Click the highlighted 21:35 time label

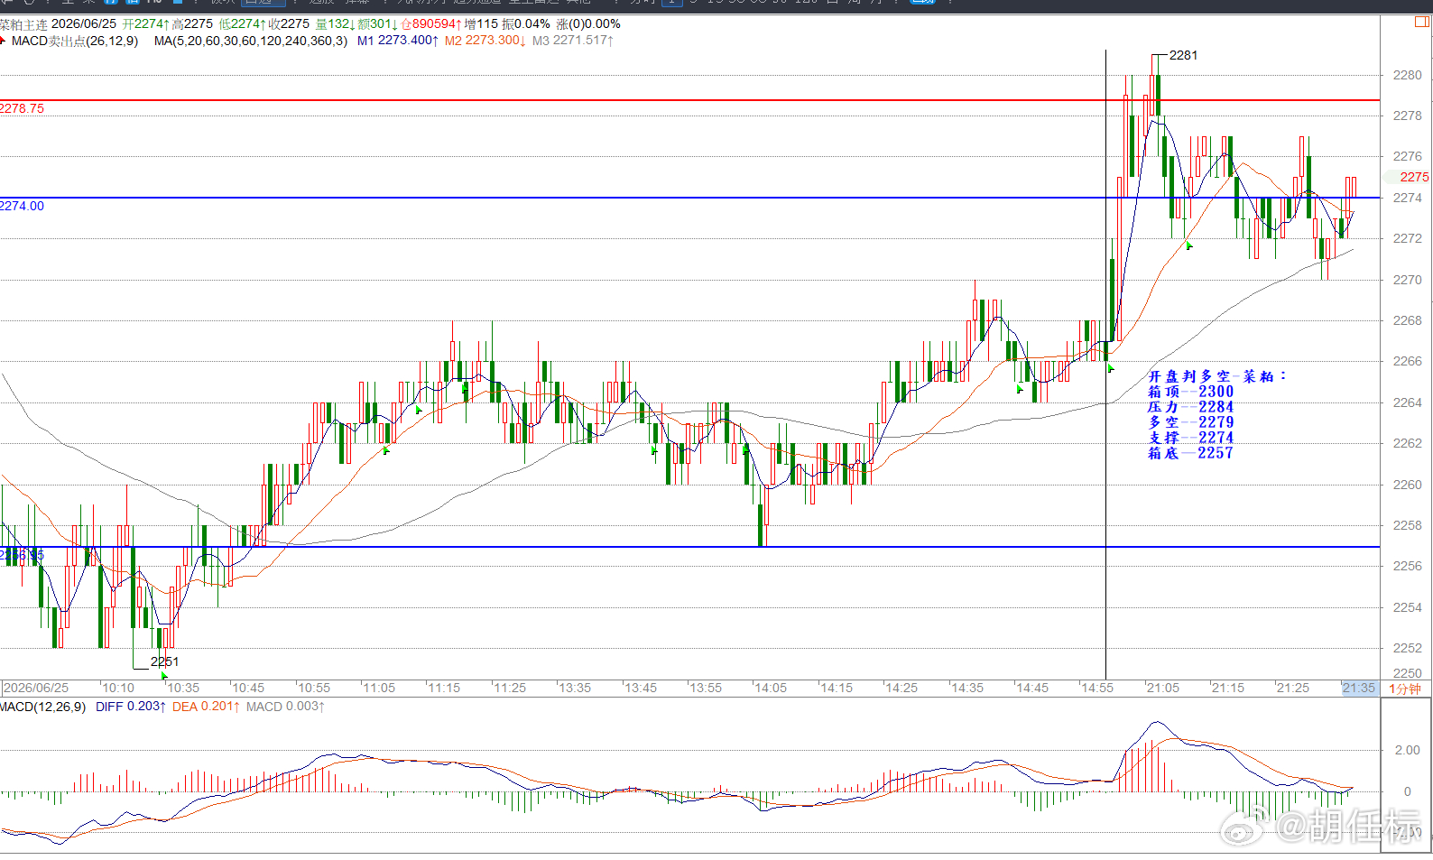[1358, 688]
